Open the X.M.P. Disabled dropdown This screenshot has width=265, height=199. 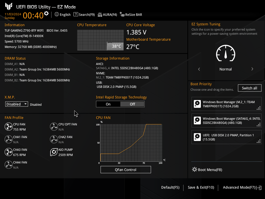click(x=17, y=104)
